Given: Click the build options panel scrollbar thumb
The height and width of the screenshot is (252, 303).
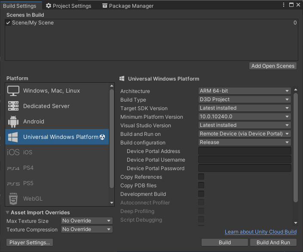Looking at the screenshot, I should [x=296, y=147].
